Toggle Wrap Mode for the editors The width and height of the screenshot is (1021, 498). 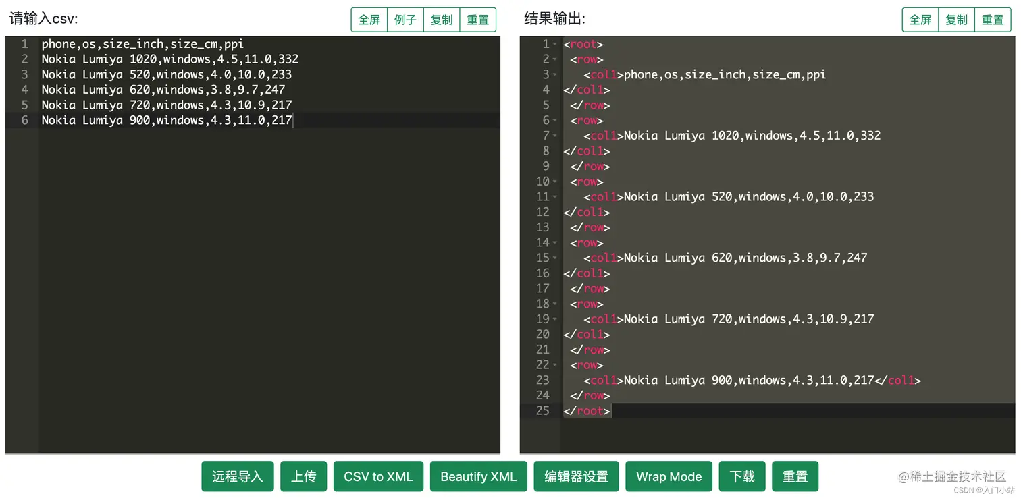click(x=669, y=476)
